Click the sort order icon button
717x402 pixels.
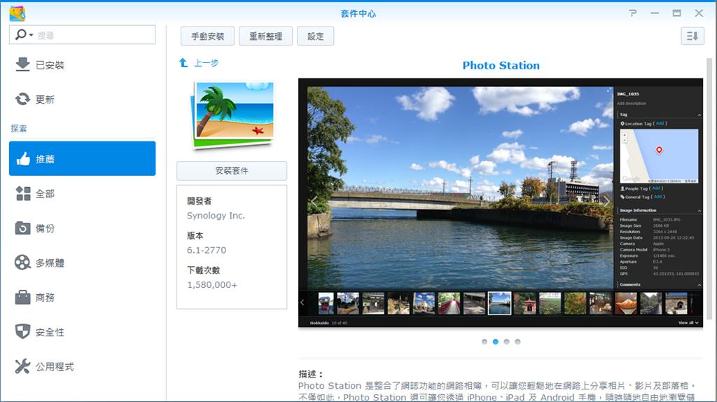click(692, 36)
